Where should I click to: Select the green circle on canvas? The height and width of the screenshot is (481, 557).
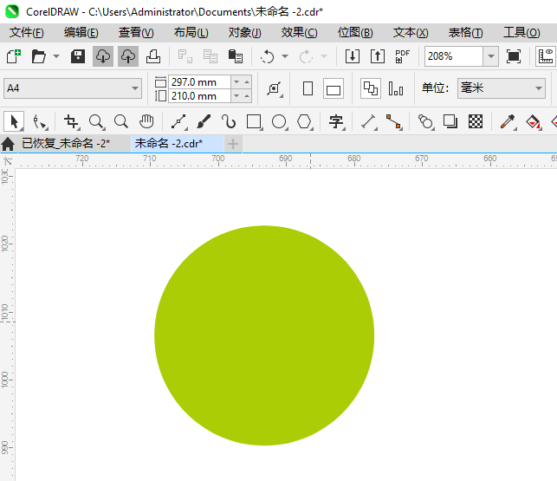[x=264, y=335]
